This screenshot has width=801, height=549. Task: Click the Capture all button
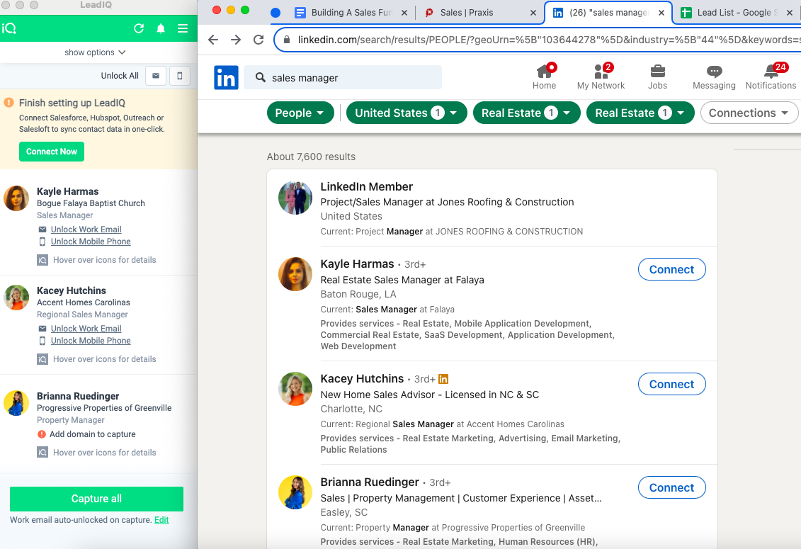[96, 499]
